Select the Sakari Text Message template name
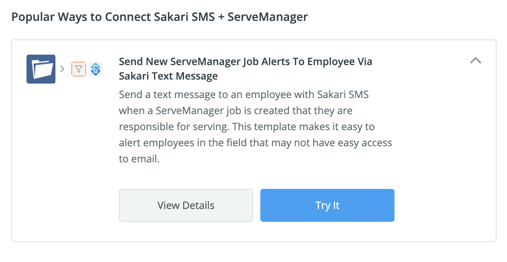 click(245, 68)
